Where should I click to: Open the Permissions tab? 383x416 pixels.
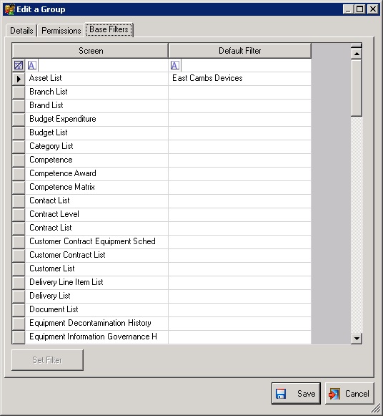pos(61,31)
